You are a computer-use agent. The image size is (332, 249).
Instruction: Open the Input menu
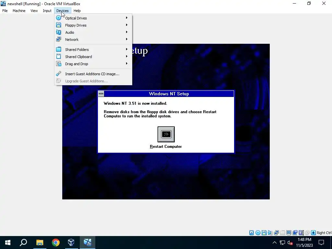point(47,11)
